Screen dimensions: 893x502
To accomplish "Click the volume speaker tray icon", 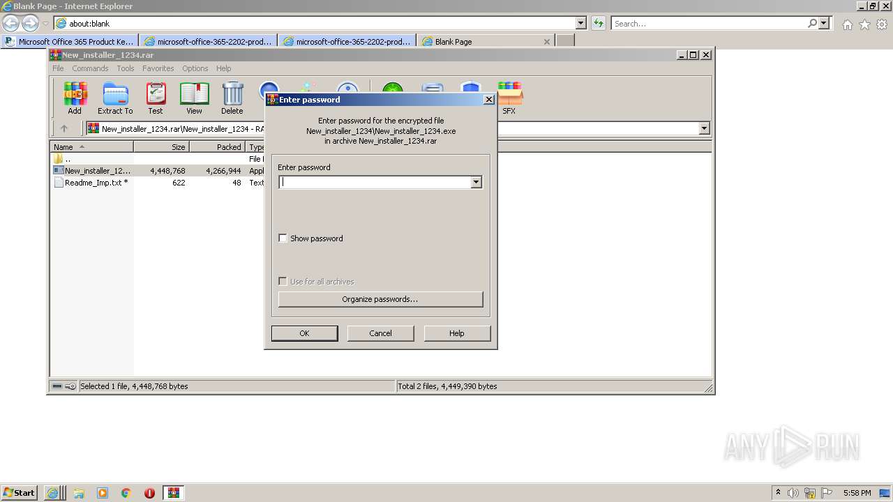I will (793, 493).
